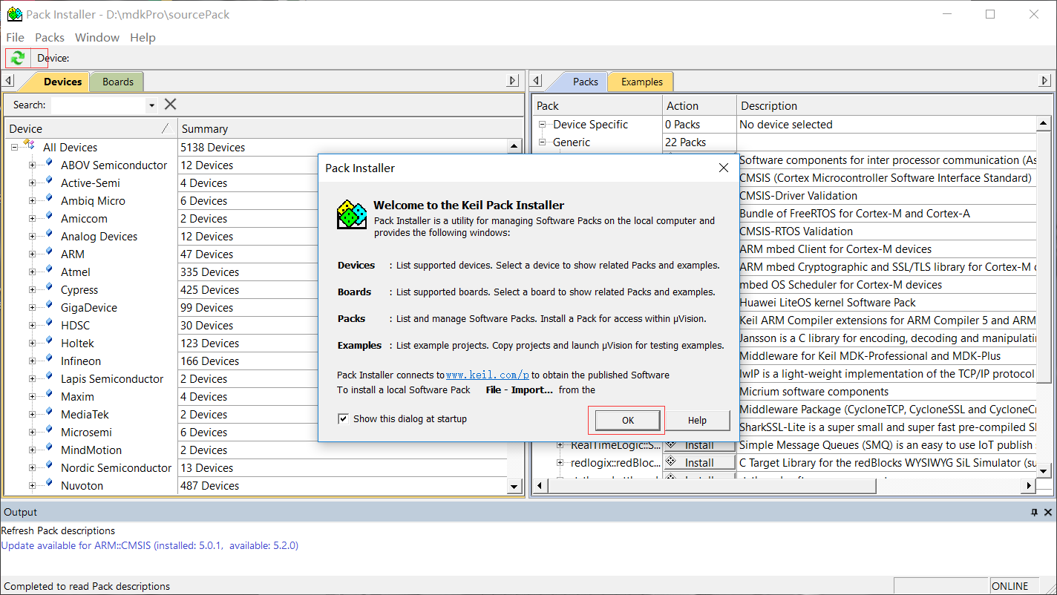The image size is (1057, 595).
Task: Click the Holtek vendor icon
Action: [49, 342]
